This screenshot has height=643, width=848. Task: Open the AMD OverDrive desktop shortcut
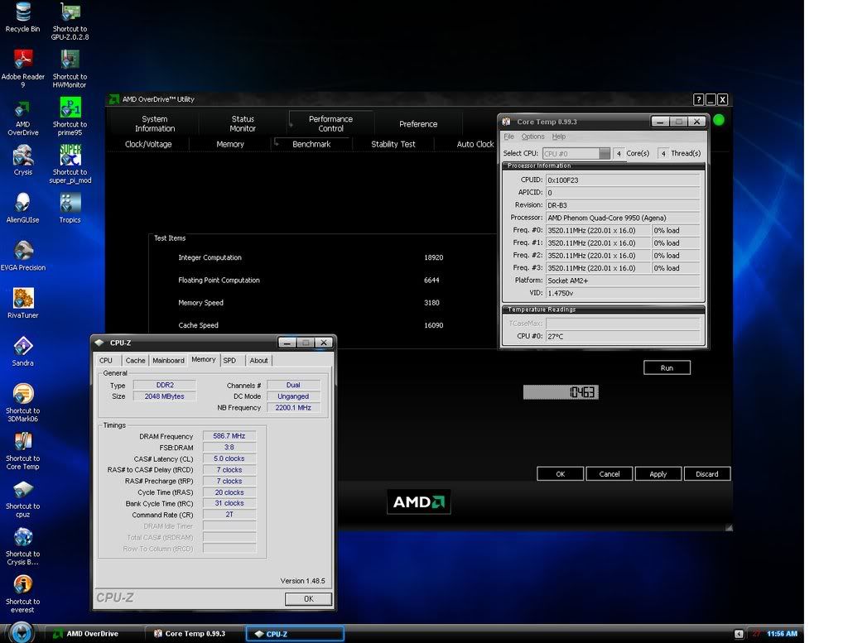coord(22,118)
